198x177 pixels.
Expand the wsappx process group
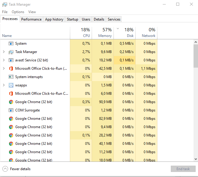coord(4,85)
